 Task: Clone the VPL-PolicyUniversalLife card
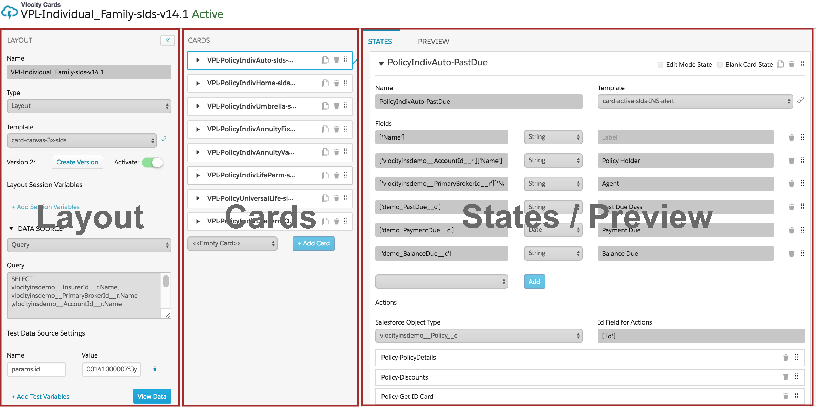coord(325,198)
